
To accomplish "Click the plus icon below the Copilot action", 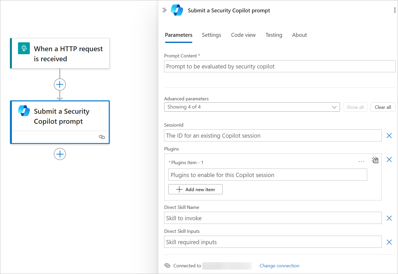I will 60,154.
